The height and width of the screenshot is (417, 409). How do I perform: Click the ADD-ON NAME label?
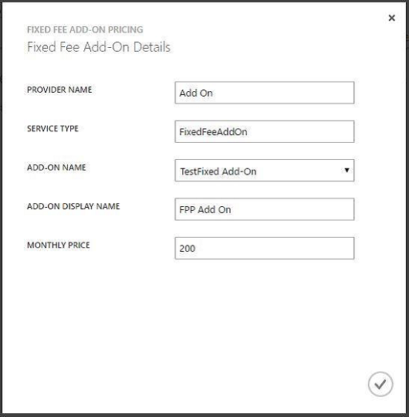56,168
